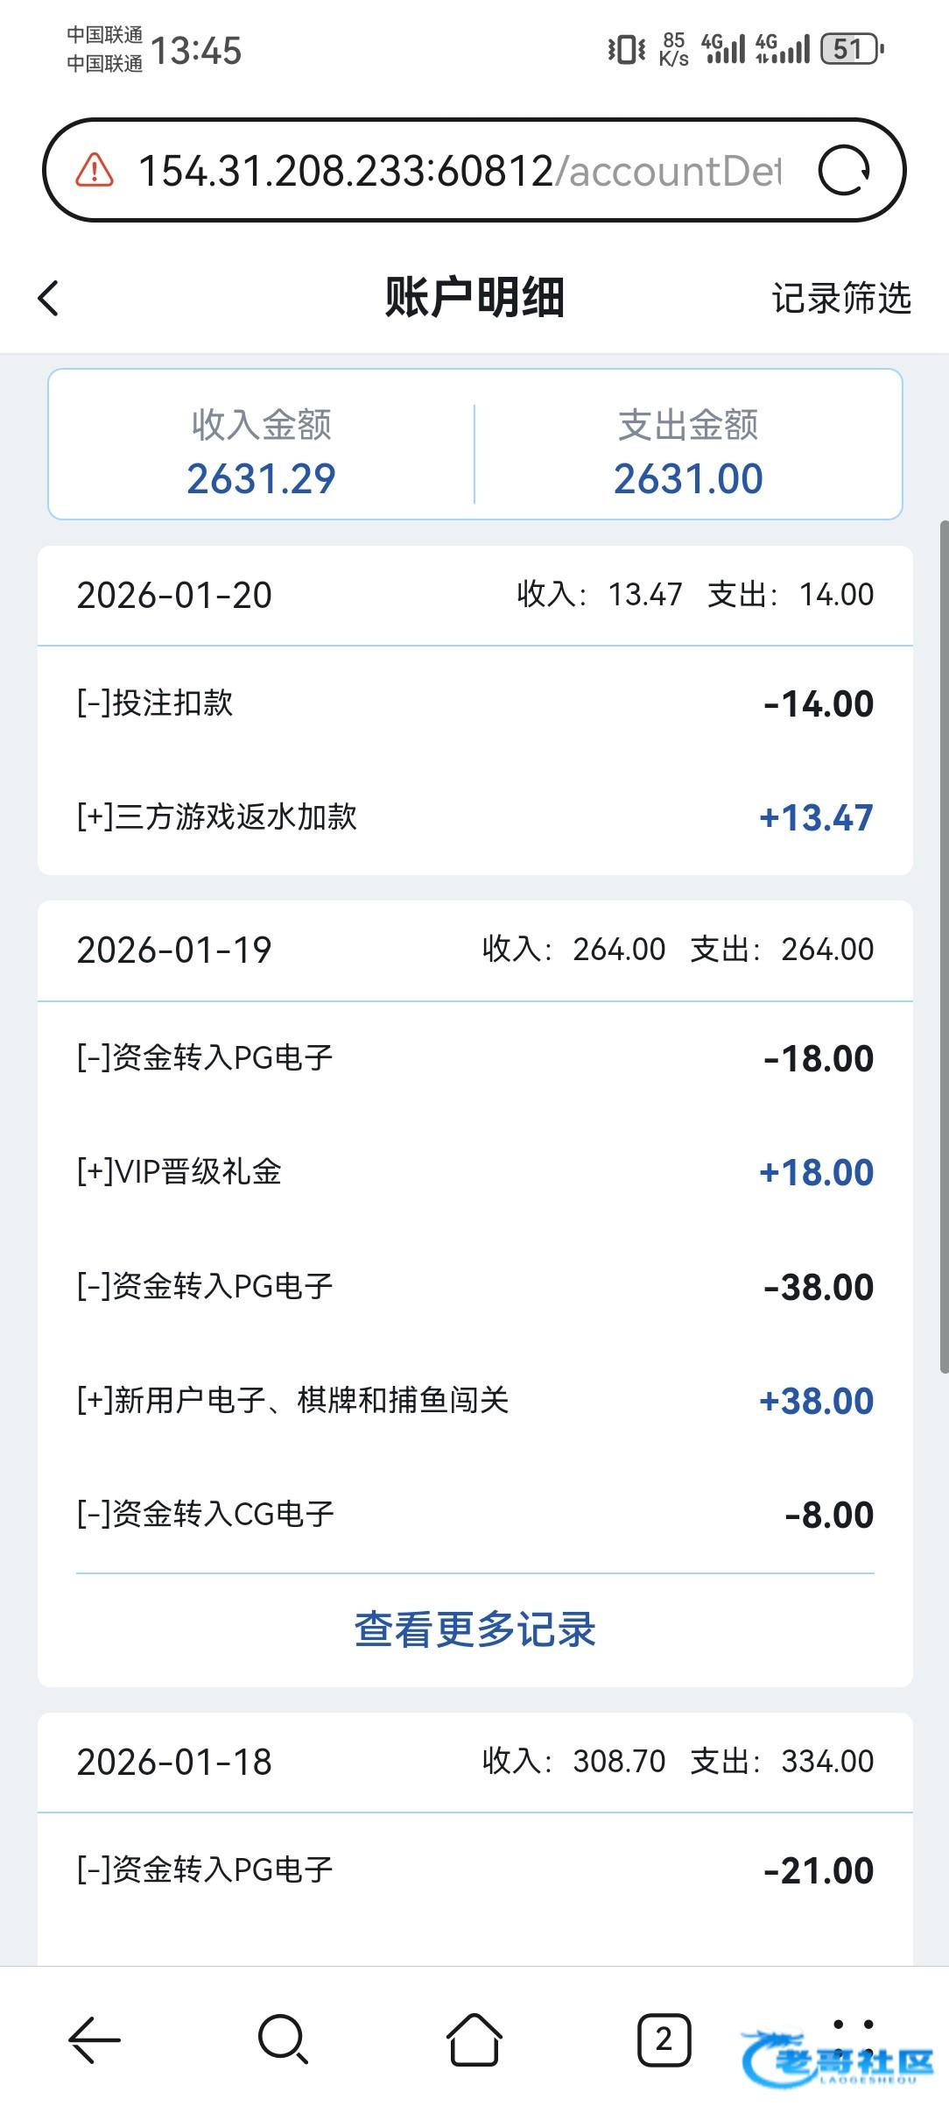Tap the insecure site warning triangle

(x=95, y=170)
